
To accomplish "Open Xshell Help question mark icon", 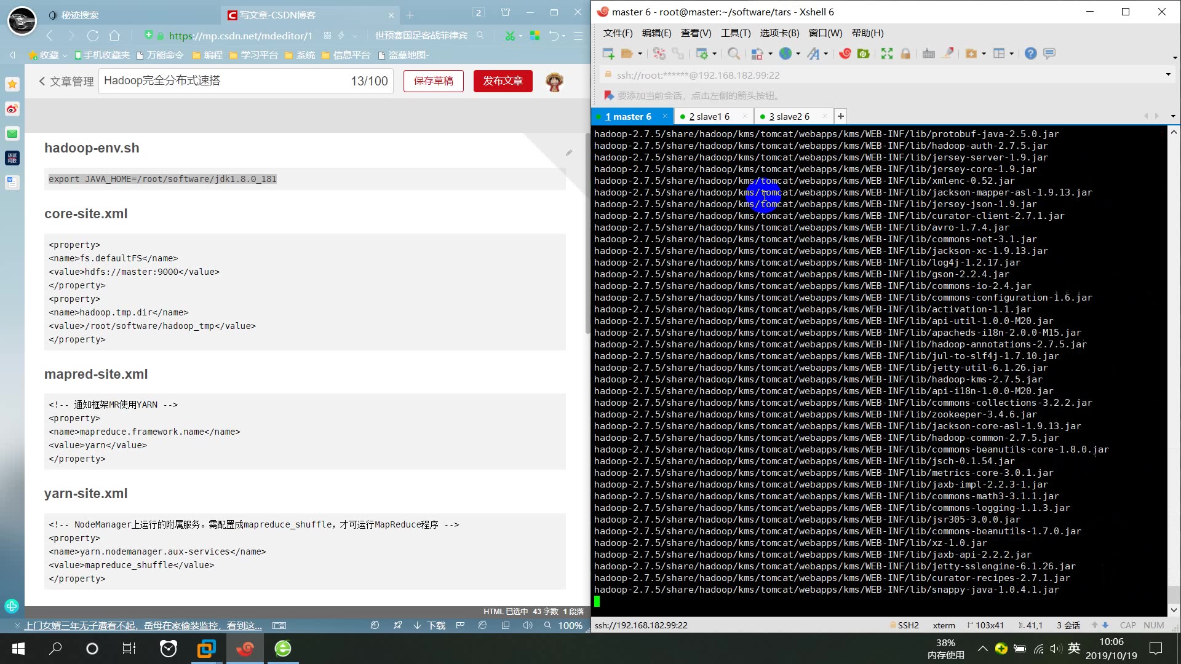I will coord(1030,54).
